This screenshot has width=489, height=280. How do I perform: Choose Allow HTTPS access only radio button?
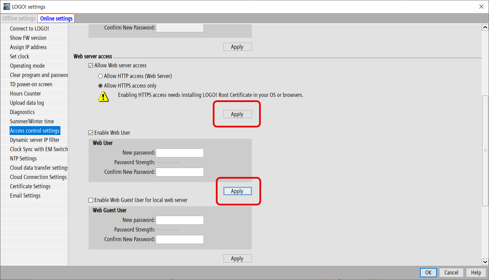(101, 86)
